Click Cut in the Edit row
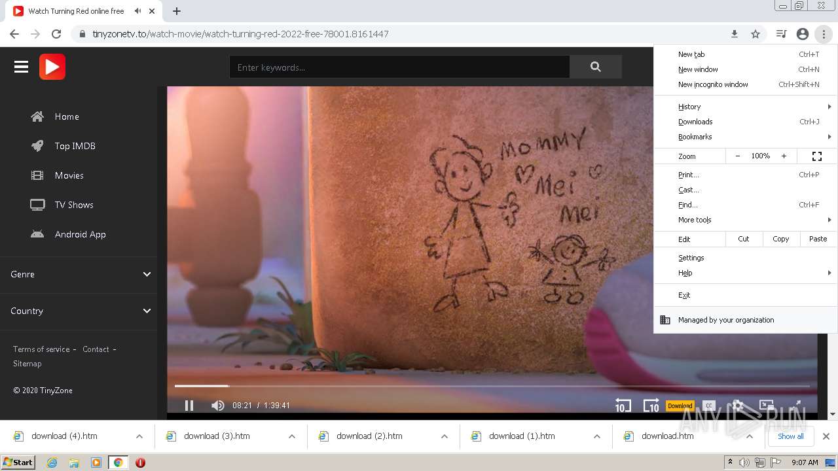838x471 pixels. pos(744,239)
